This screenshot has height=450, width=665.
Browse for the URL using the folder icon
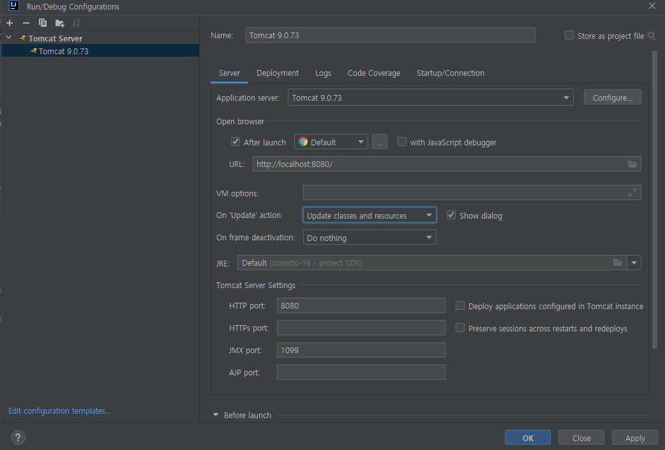632,164
